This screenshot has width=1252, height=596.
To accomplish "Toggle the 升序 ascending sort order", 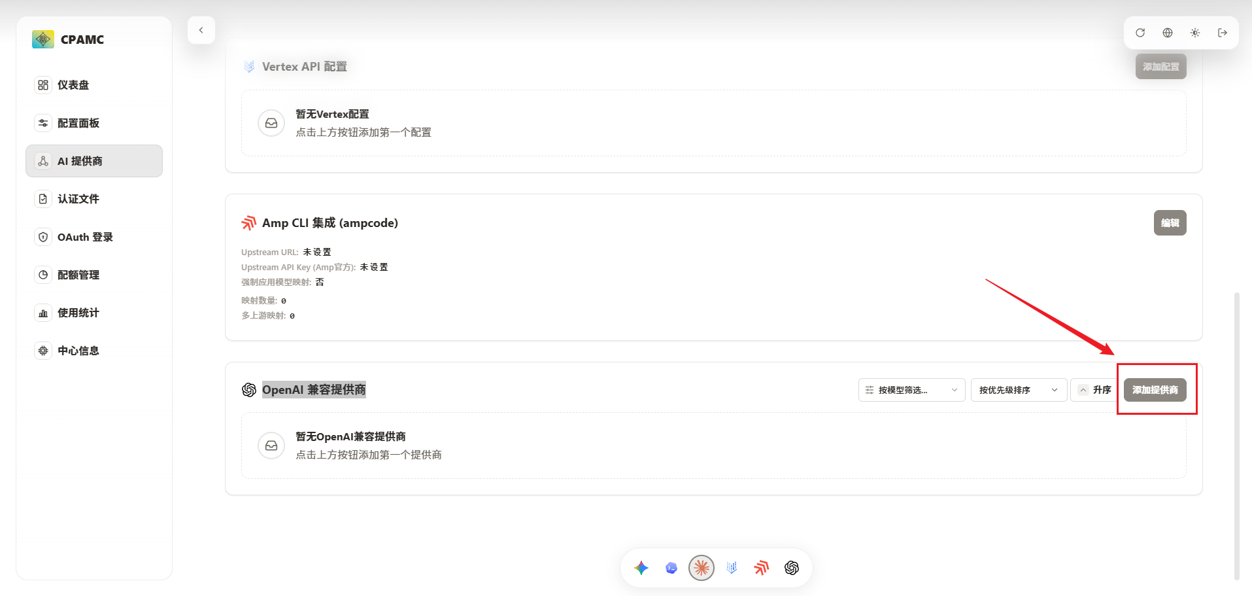I will pos(1095,390).
